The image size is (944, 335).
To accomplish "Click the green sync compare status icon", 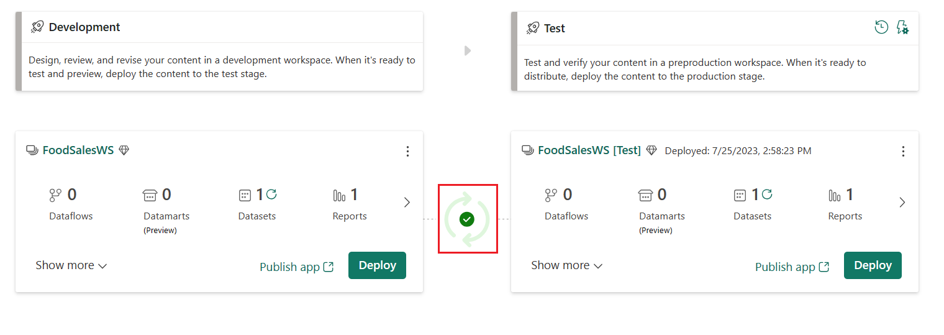I will coord(468,219).
